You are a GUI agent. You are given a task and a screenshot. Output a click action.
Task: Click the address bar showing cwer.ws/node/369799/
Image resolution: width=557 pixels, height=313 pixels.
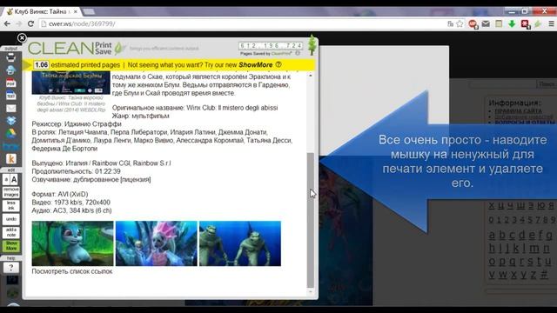[x=242, y=23]
